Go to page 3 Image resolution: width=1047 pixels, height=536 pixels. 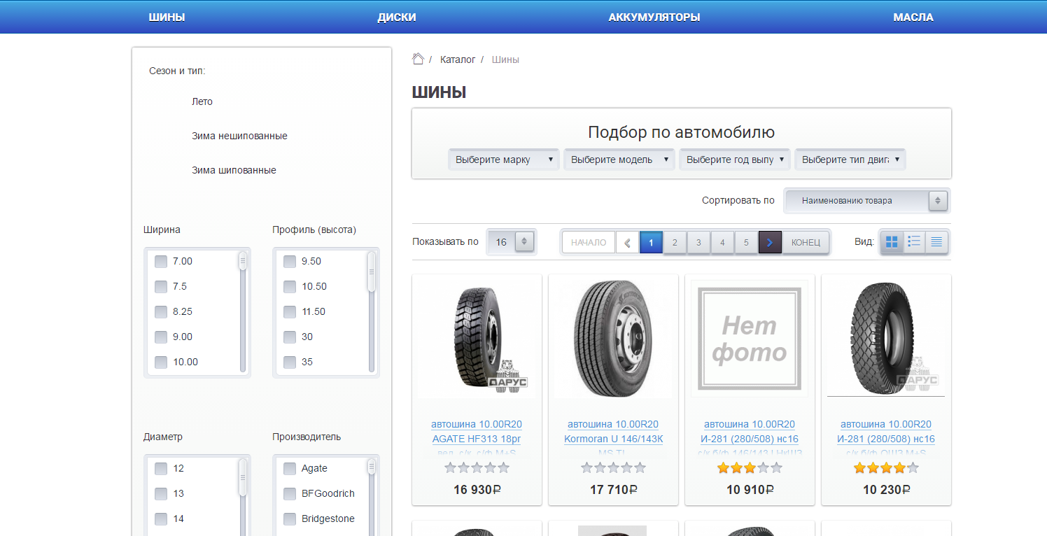698,243
